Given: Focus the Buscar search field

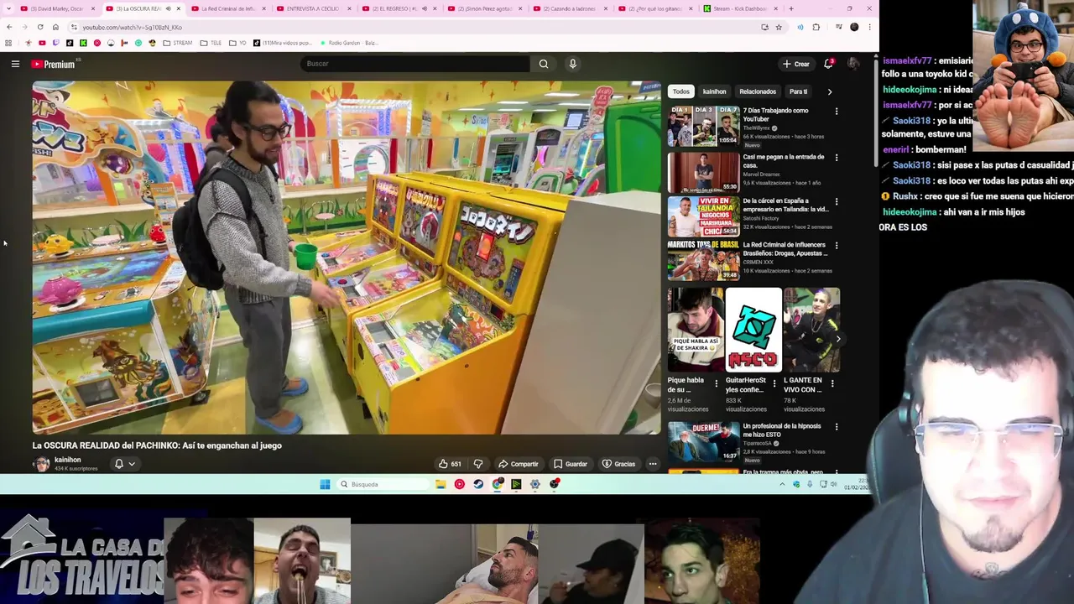Looking at the screenshot, I should coord(415,64).
